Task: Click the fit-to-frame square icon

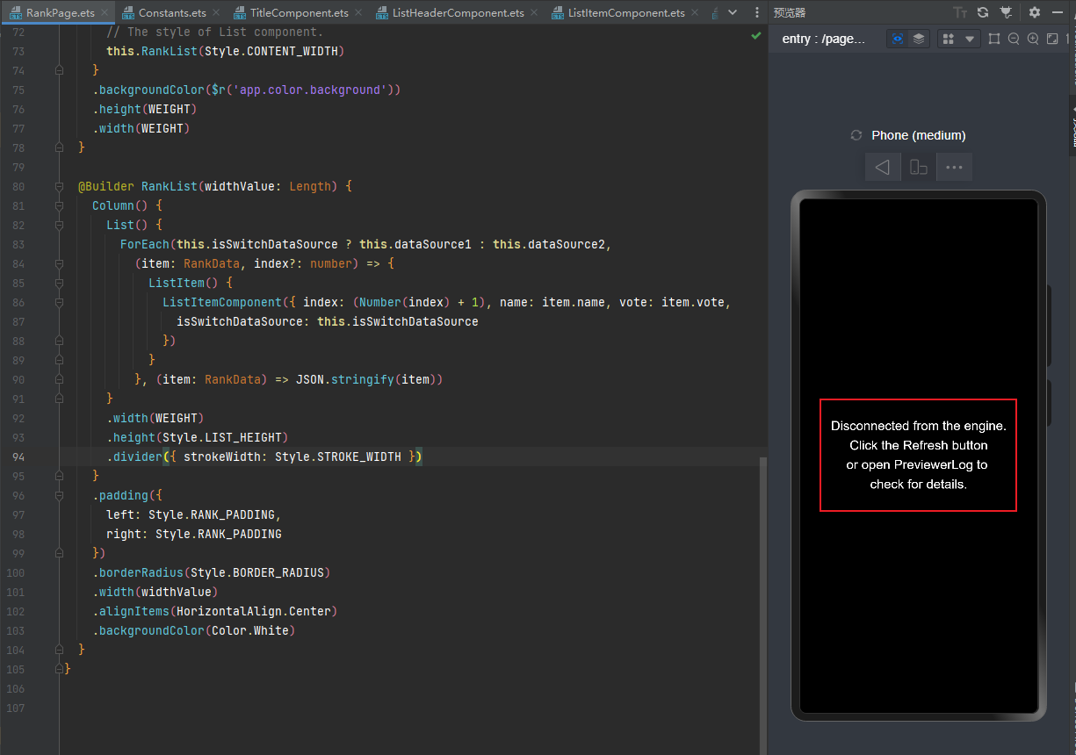Action: click(994, 39)
